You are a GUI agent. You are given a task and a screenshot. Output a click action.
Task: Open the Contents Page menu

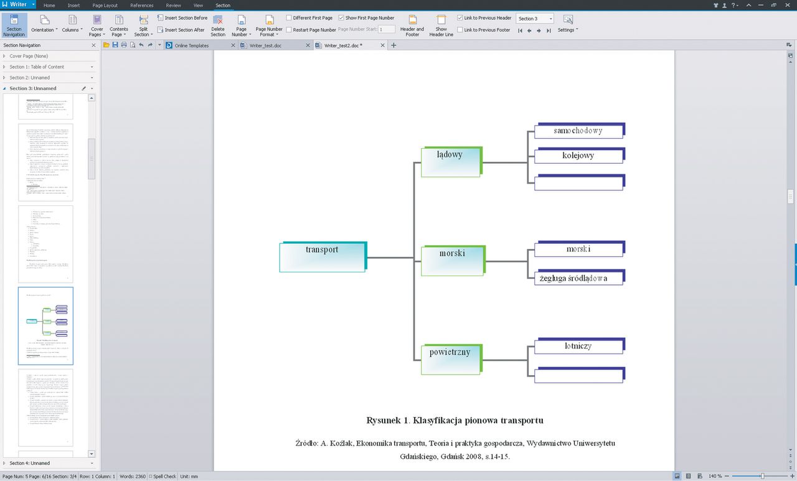pos(119,25)
